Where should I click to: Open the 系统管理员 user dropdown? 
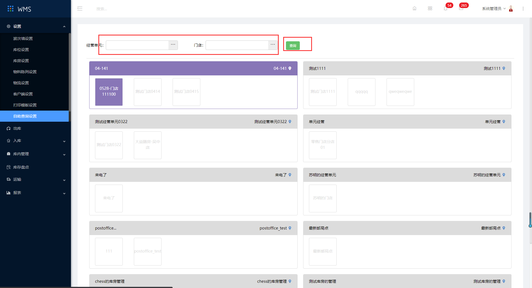494,9
